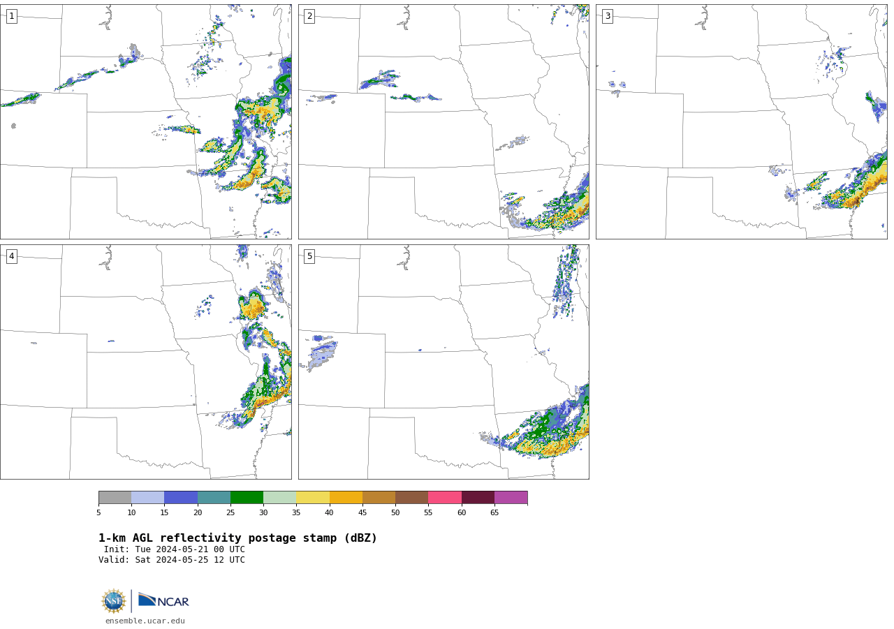Click the NCAR logo
The image size is (894, 629).
pyautogui.click(x=163, y=600)
